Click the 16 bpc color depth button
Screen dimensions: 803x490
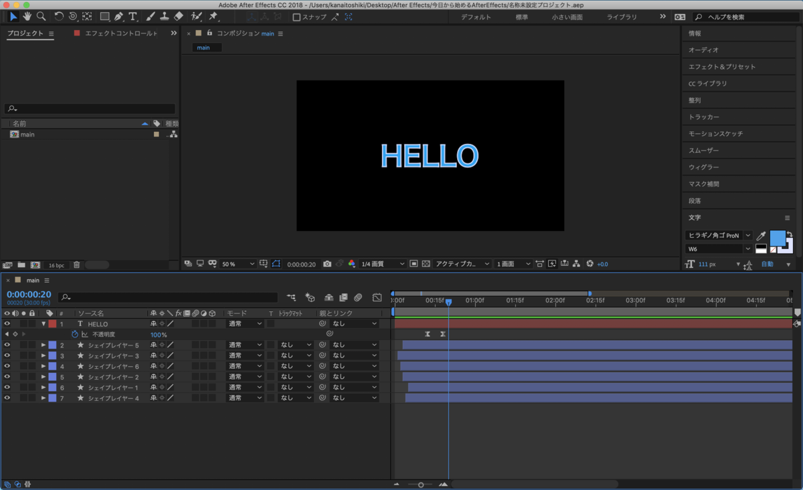click(x=56, y=265)
